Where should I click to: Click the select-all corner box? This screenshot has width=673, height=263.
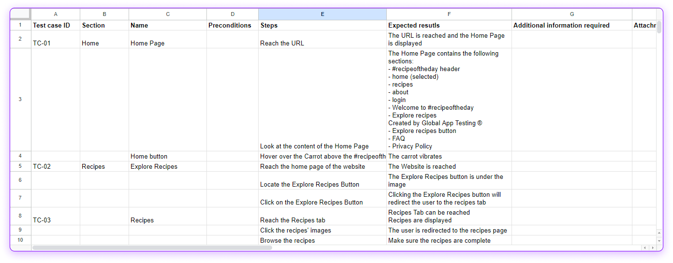(21, 14)
